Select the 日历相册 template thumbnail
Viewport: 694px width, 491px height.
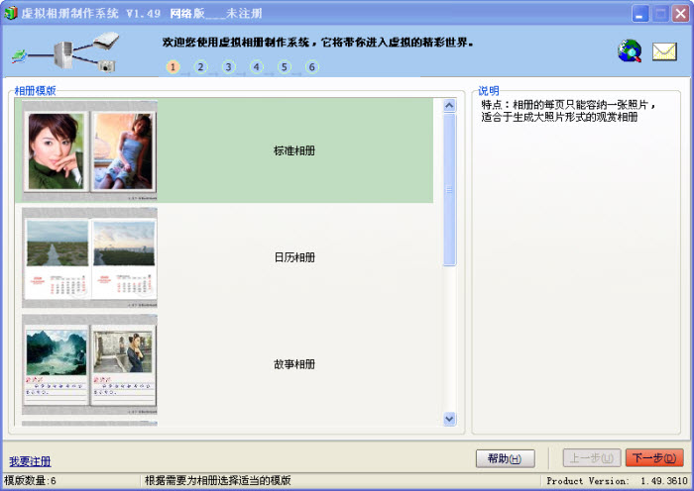[x=90, y=257]
